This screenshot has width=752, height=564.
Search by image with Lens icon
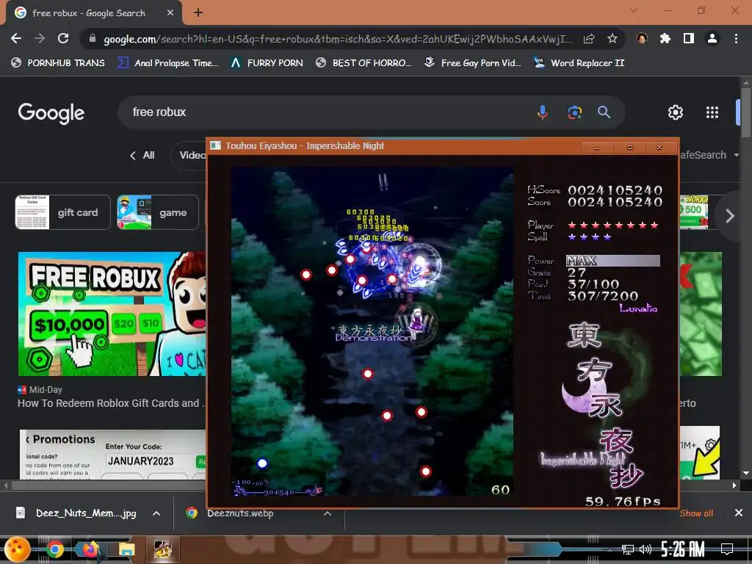tap(574, 112)
